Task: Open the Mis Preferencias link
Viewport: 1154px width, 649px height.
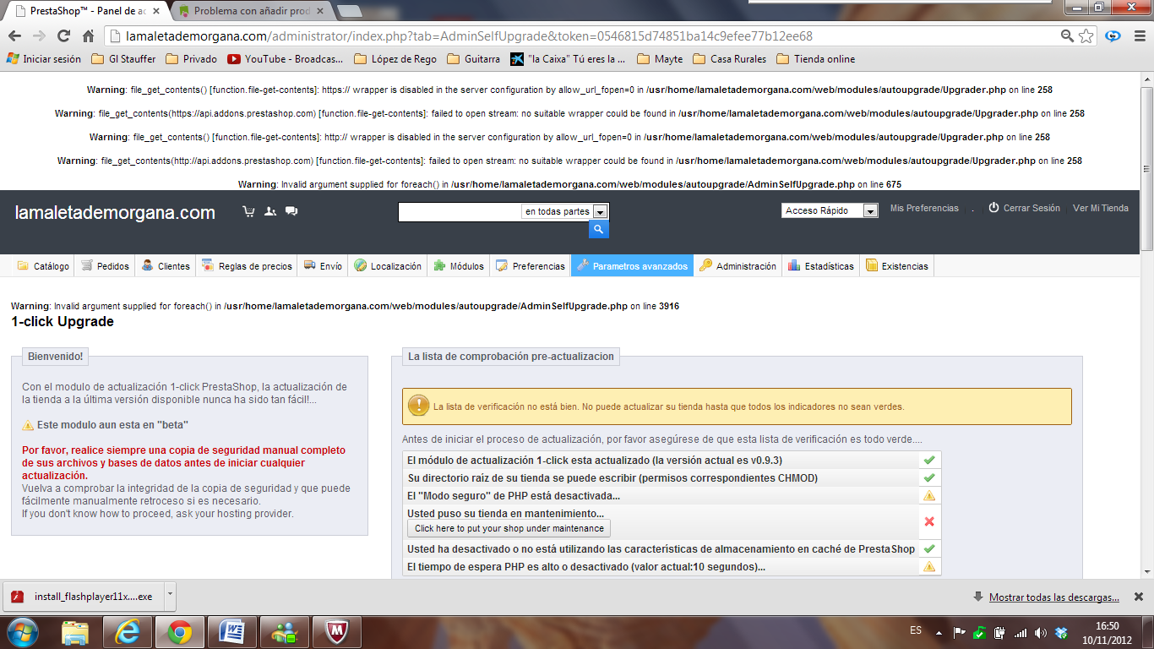Action: [x=924, y=208]
